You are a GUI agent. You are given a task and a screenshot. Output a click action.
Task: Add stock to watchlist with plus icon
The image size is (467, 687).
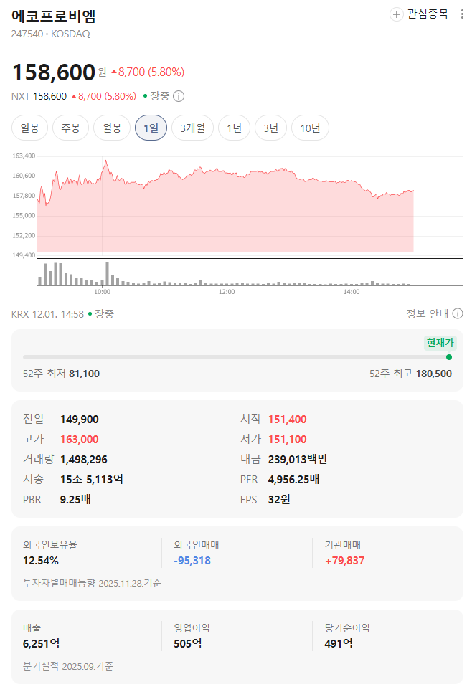point(396,14)
